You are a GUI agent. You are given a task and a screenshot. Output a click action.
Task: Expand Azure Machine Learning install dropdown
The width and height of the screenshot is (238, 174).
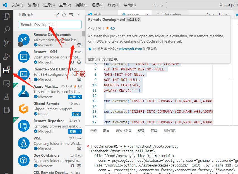80,97
